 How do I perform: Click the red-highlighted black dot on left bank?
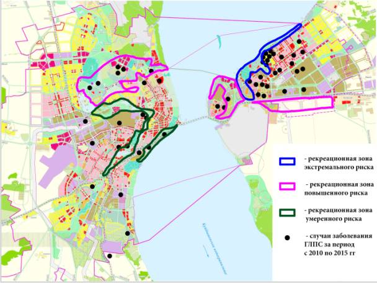pyautogui.click(x=161, y=80)
